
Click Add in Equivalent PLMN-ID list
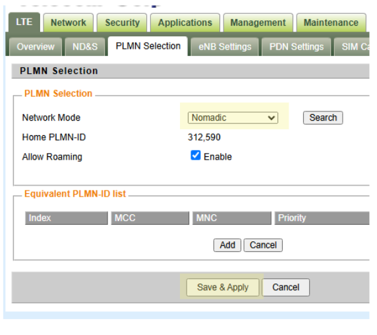tap(227, 245)
